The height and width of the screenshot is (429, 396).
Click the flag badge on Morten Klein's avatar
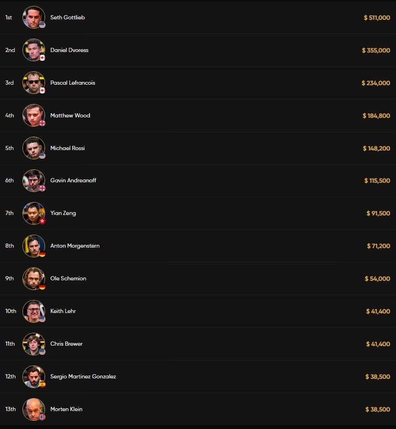point(42,417)
